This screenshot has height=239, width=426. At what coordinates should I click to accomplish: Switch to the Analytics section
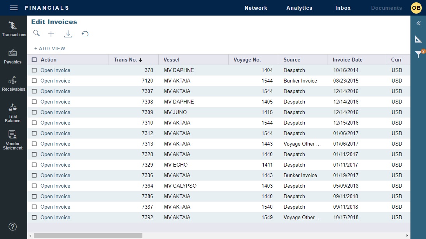pyautogui.click(x=299, y=8)
